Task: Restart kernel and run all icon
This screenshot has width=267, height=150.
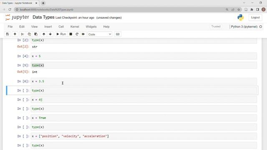Action: coord(83,34)
